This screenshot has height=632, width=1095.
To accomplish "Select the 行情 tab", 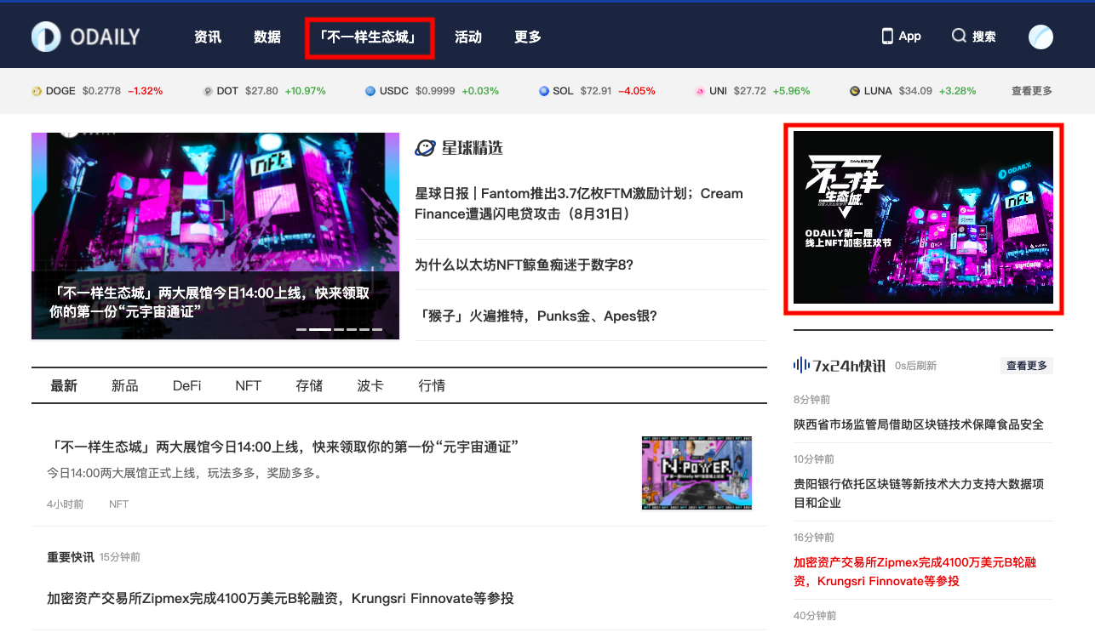I will [x=432, y=385].
